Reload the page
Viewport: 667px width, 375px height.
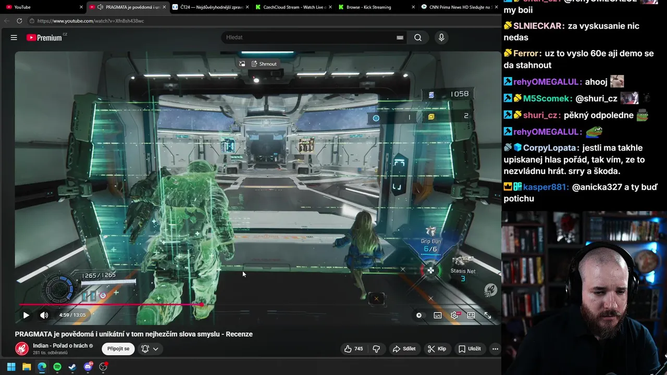click(x=19, y=21)
